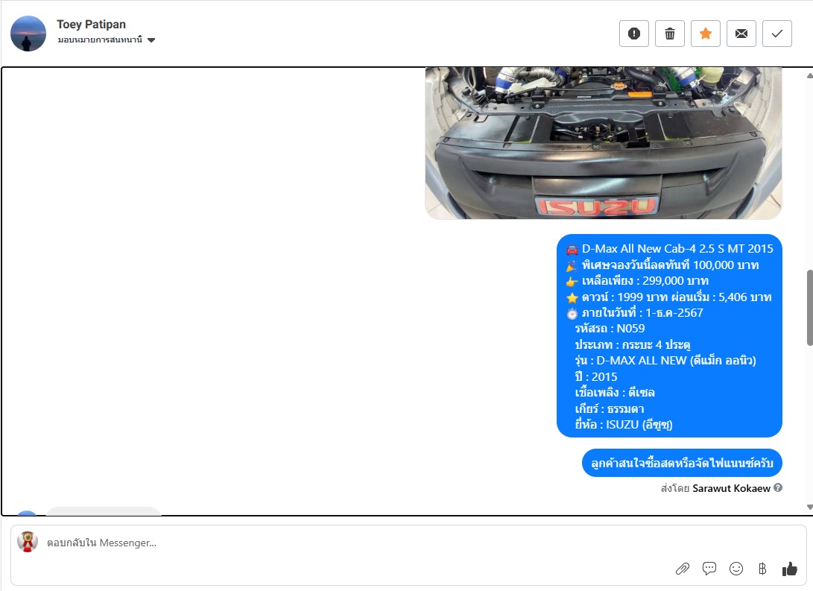Click the model line D-MAX ALL NEW
This screenshot has width=813, height=591.
(x=665, y=361)
